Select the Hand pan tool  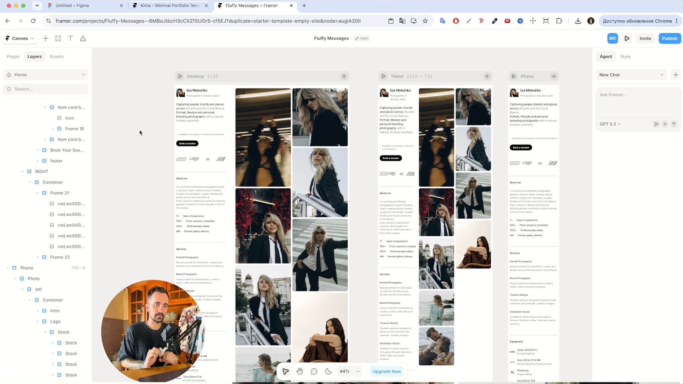click(x=300, y=371)
